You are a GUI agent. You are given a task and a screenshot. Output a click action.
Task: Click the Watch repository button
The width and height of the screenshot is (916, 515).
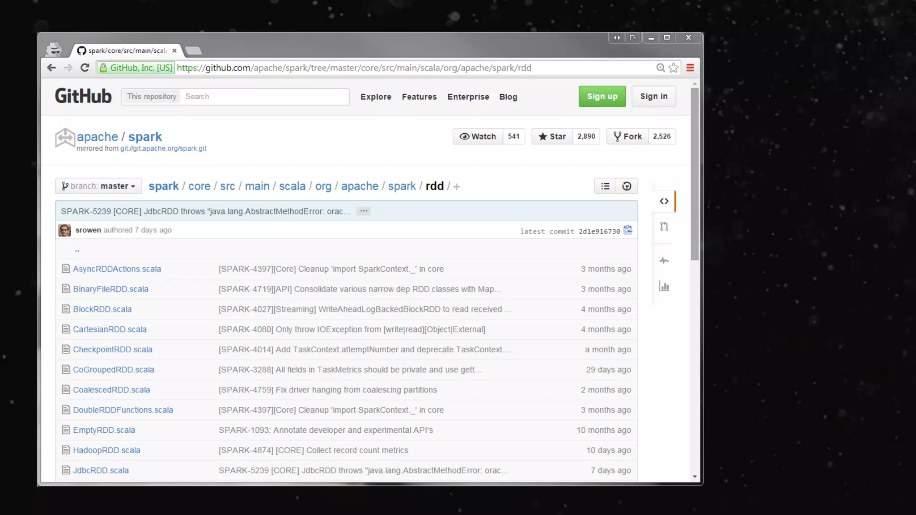tap(478, 136)
